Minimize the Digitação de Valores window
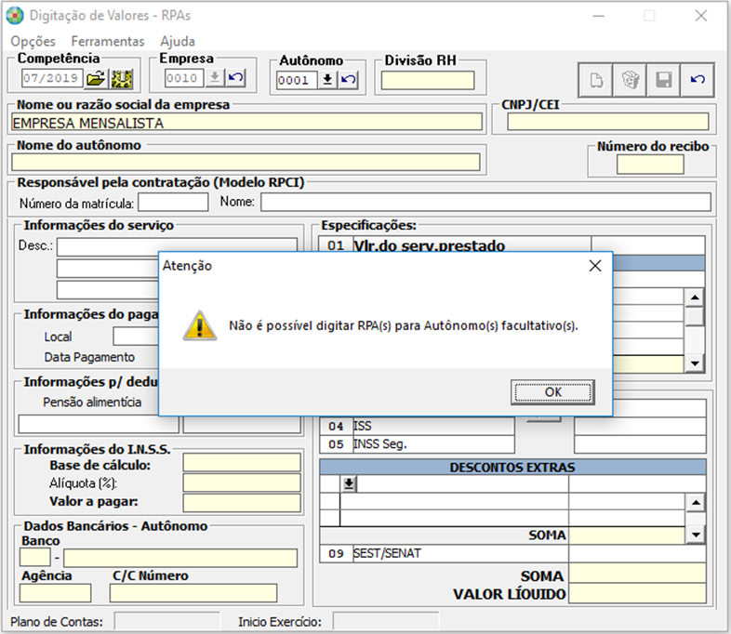 [599, 16]
